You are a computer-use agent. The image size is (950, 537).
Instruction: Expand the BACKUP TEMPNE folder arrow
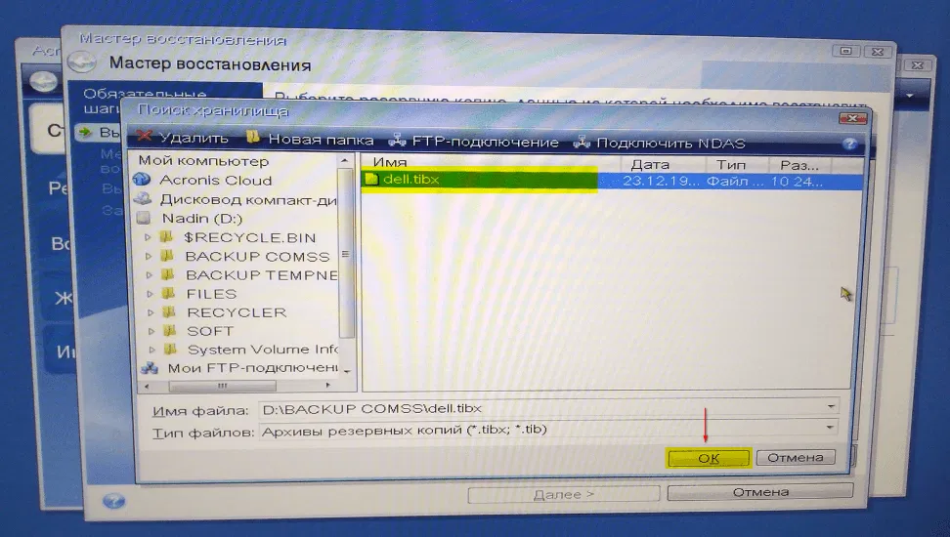point(149,275)
